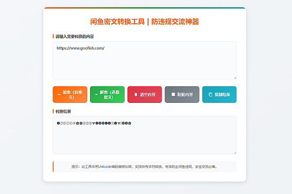
Task: Click the label 请输入需要转换的内容
Action: pyautogui.click(x=74, y=36)
